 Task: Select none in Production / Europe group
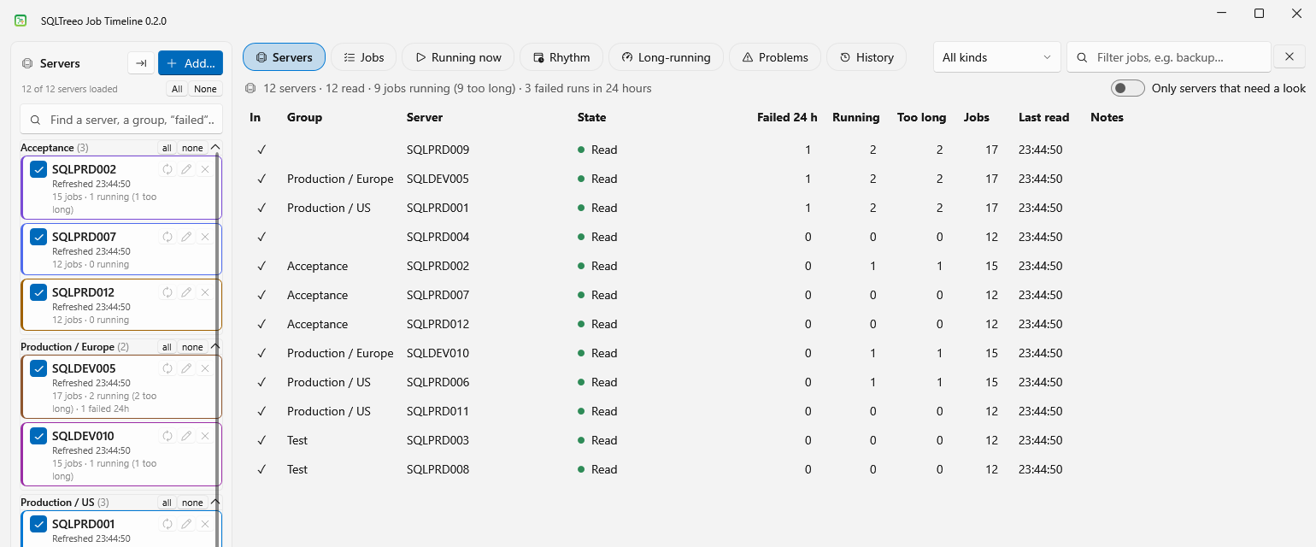tap(192, 347)
